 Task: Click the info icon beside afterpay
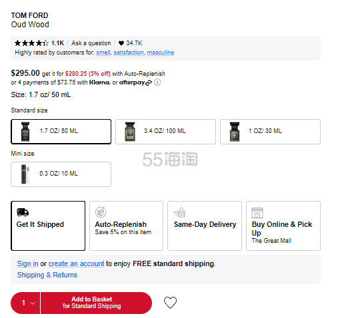click(157, 82)
